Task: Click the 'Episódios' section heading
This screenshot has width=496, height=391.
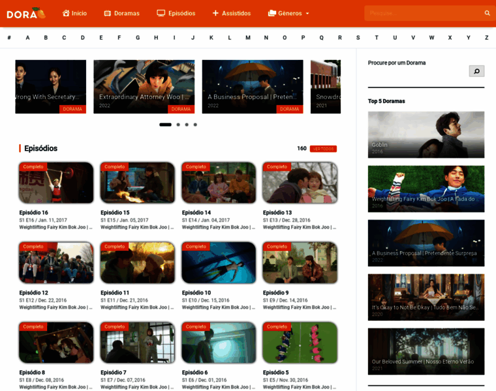Action: tap(41, 149)
